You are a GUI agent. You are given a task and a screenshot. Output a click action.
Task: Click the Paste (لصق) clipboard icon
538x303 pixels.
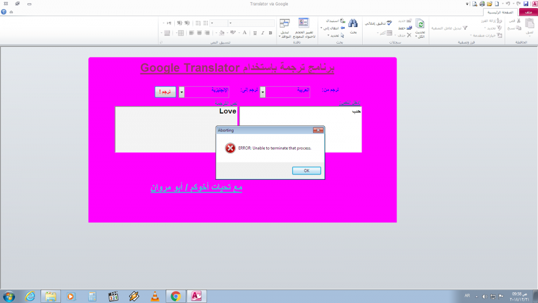(529, 24)
